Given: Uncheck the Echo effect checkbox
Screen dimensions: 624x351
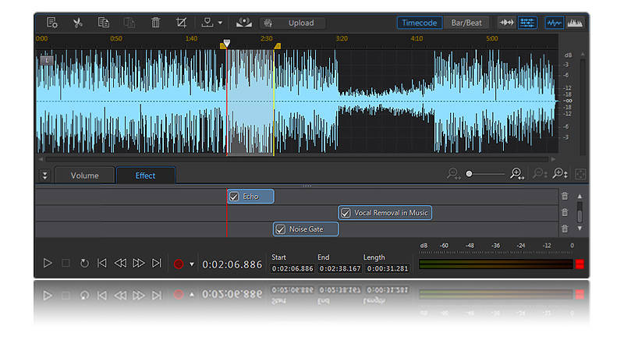Looking at the screenshot, I should click(234, 197).
